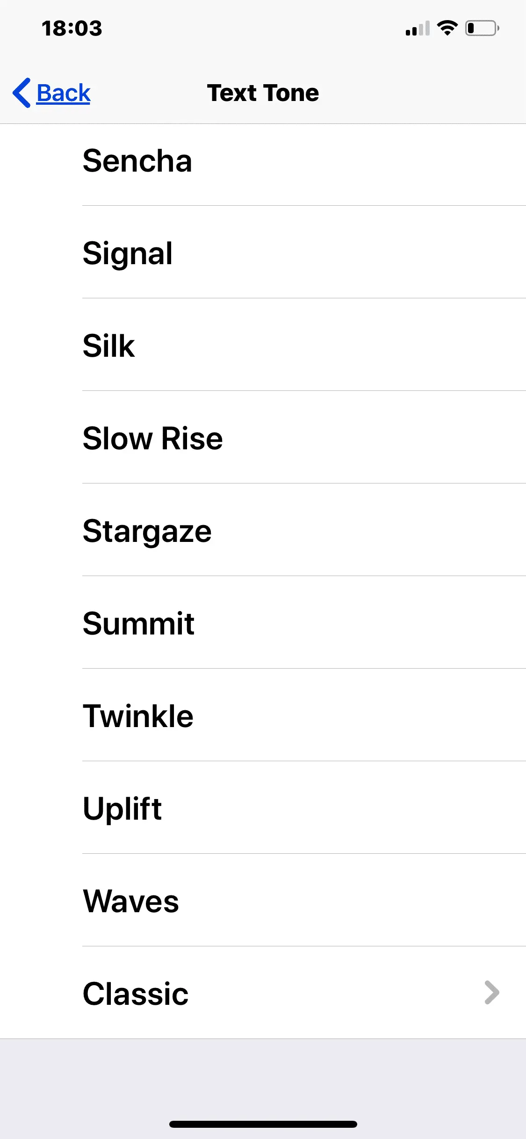
Task: Choose the Uplift text tone
Action: (x=122, y=809)
